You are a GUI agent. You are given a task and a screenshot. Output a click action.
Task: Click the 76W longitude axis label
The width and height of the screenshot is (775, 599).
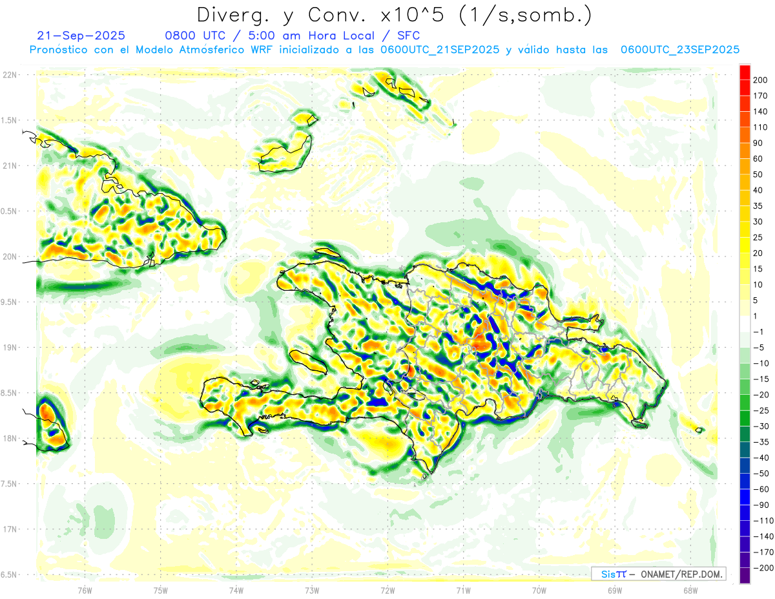point(85,590)
